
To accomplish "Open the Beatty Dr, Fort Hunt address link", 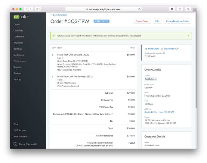I will [159, 112].
